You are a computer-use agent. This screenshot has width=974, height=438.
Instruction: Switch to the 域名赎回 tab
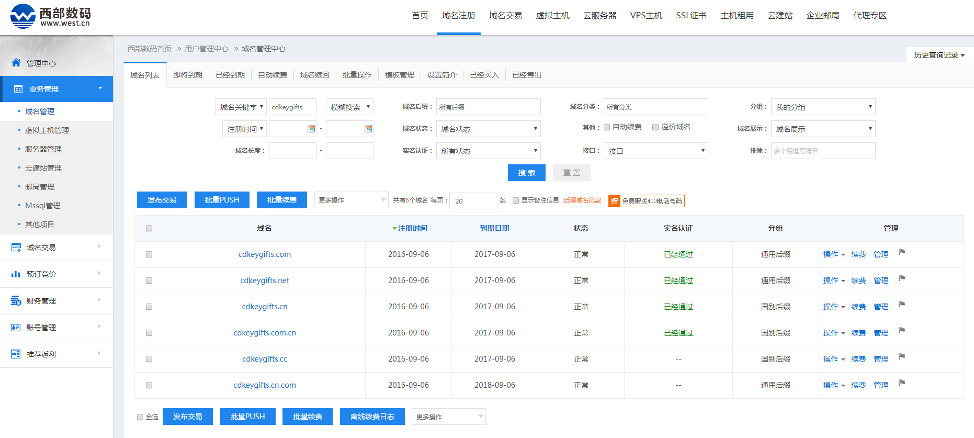pos(315,75)
